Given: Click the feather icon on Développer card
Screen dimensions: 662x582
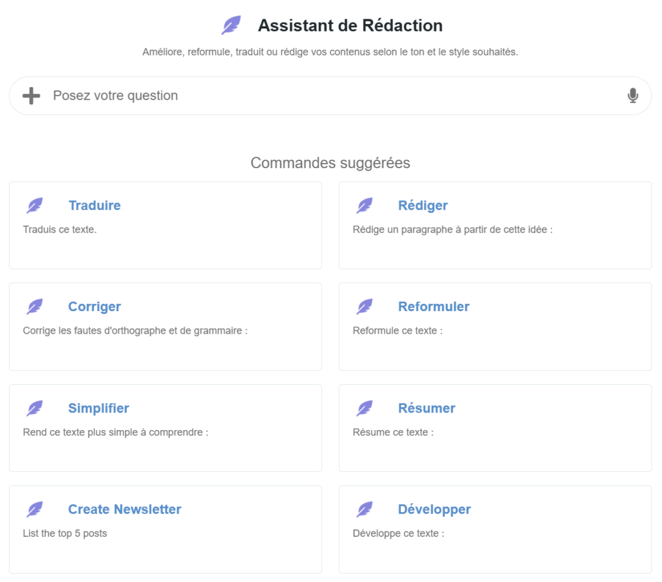Looking at the screenshot, I should click(365, 510).
